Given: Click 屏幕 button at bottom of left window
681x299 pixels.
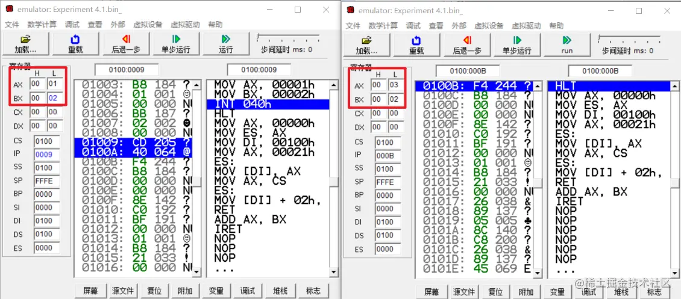Looking at the screenshot, I should (x=90, y=291).
